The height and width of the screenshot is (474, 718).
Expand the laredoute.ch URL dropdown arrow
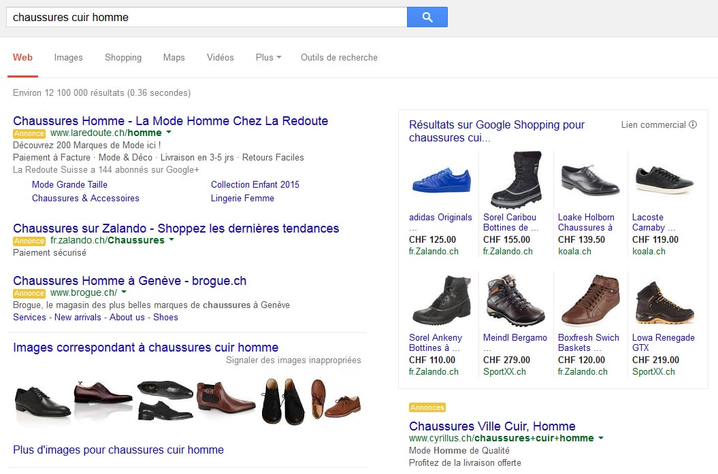169,132
